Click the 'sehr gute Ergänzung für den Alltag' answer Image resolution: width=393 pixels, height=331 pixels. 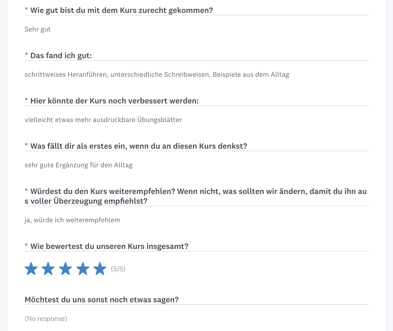click(x=78, y=165)
